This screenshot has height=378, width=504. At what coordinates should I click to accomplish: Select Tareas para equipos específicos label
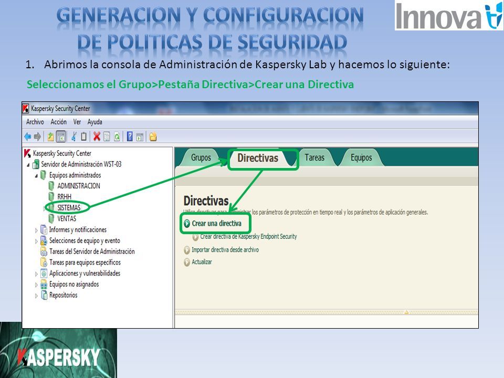(x=85, y=262)
